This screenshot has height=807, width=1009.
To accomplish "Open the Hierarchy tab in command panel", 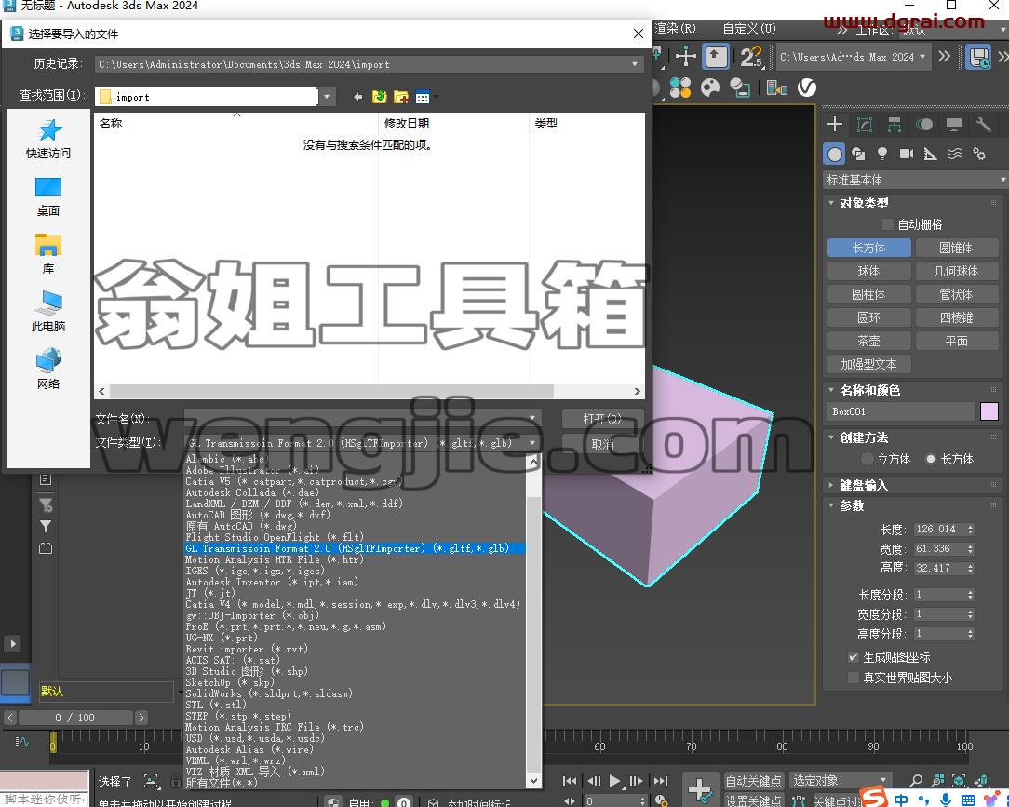I will coord(895,124).
